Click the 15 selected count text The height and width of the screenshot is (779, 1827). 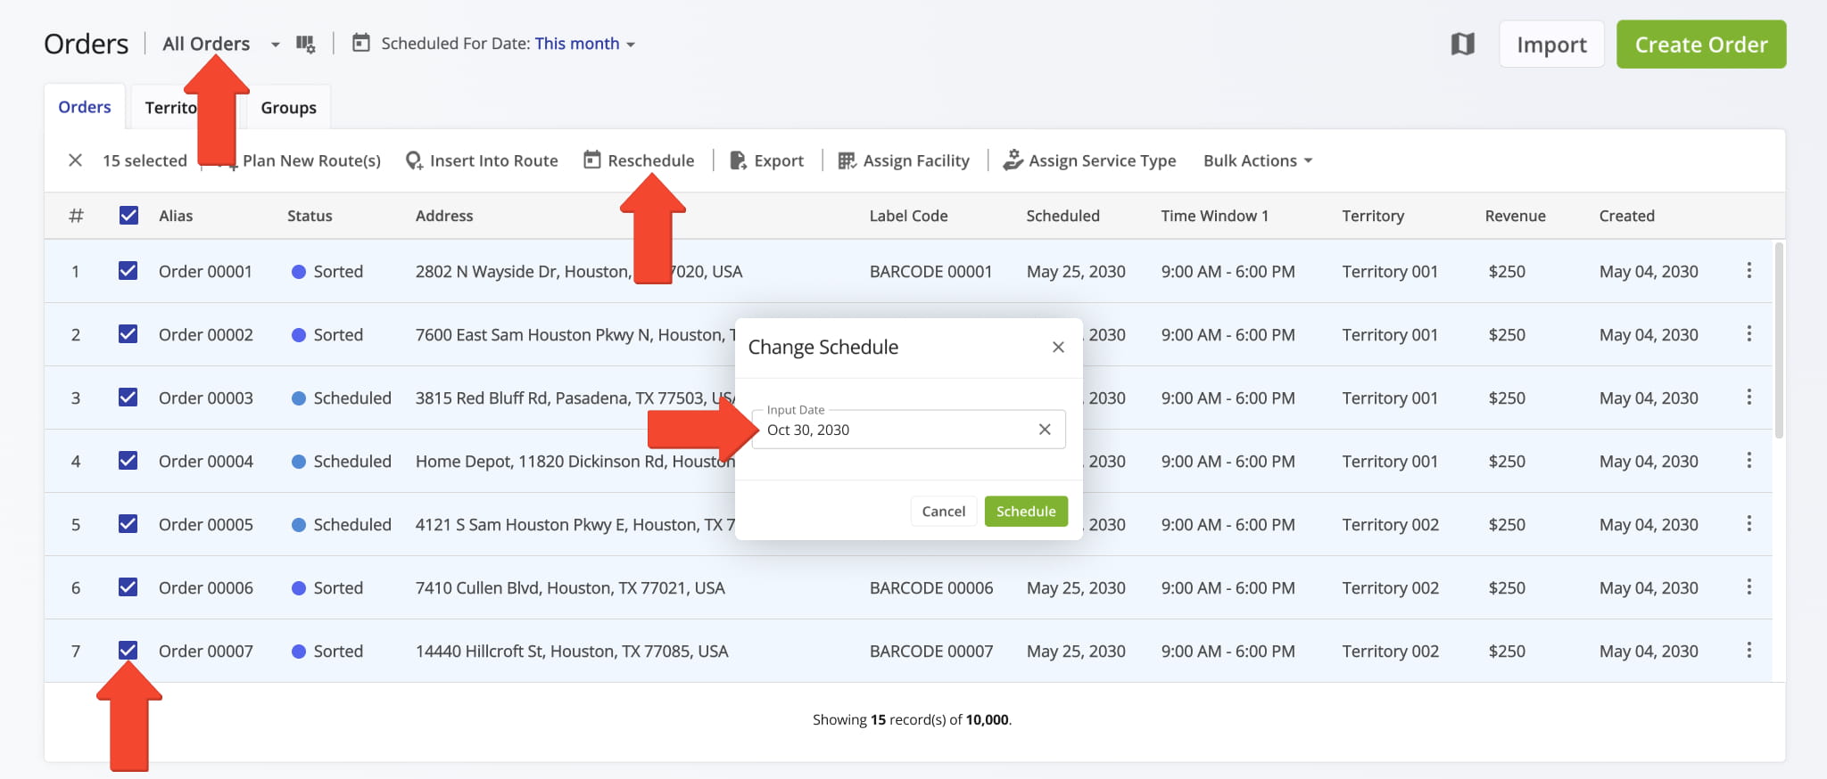(145, 160)
